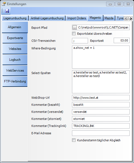Image resolution: width=134 pixels, height=163 pixels.
Task: Show the Logbuch section
Action: [x=15, y=60]
